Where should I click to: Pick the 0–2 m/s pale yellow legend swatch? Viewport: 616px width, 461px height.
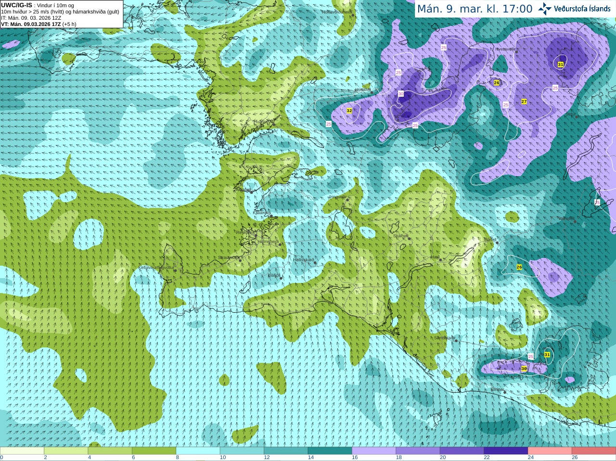(x=22, y=451)
